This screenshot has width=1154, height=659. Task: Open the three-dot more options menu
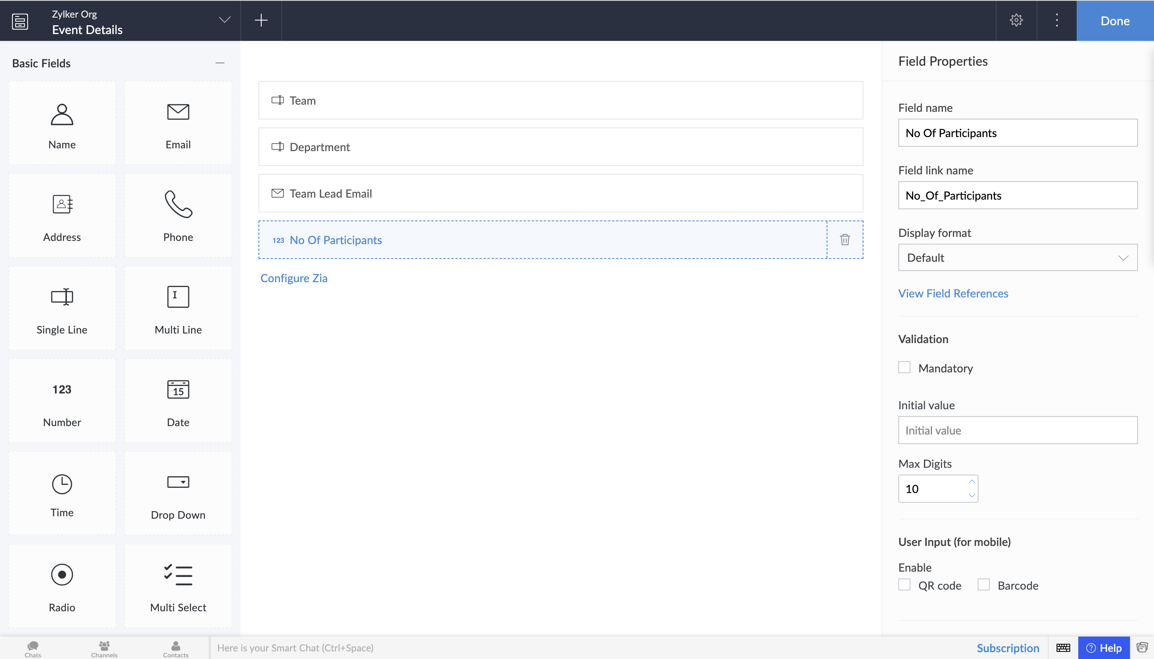pyautogui.click(x=1057, y=20)
